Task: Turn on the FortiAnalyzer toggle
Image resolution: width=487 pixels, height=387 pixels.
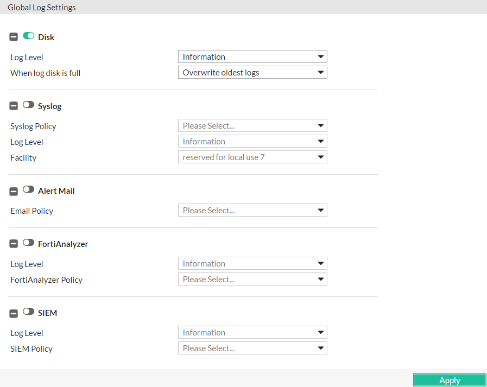Action: 29,242
